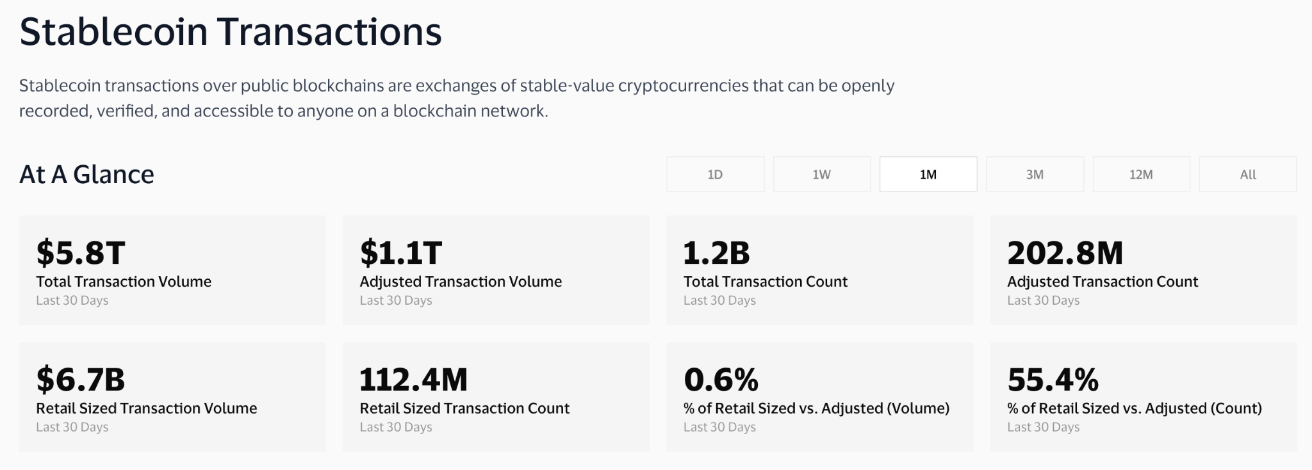Click the 112.4M retail count value
Screen dimensions: 1312x470
[x=414, y=379]
